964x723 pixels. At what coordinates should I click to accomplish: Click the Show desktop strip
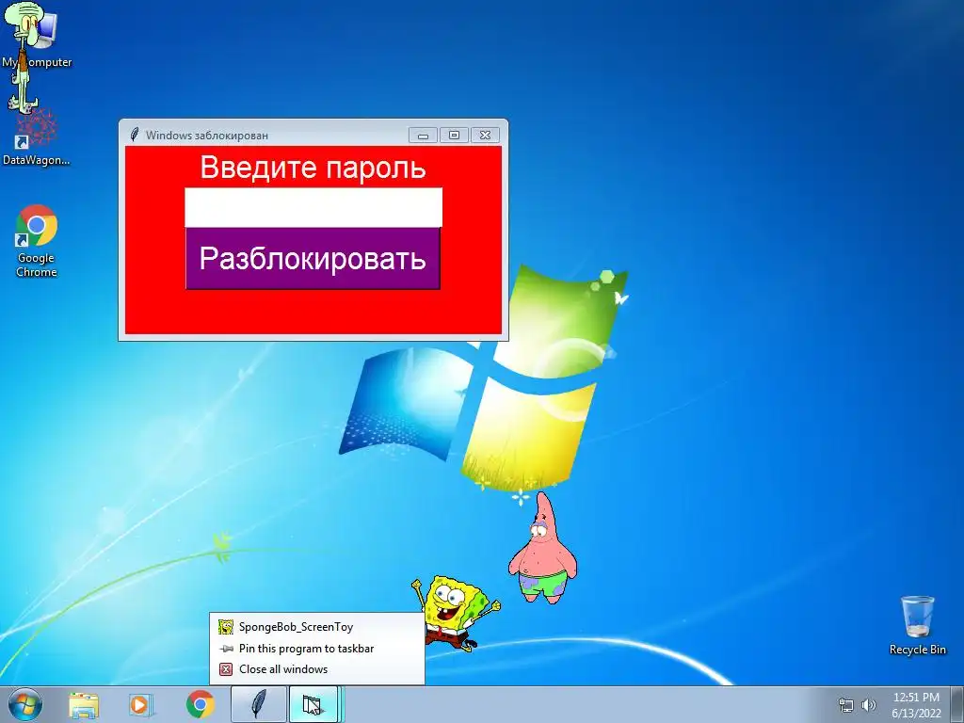tap(956, 705)
